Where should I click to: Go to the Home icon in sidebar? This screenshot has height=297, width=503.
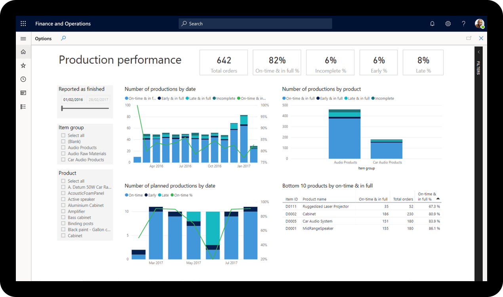(23, 51)
